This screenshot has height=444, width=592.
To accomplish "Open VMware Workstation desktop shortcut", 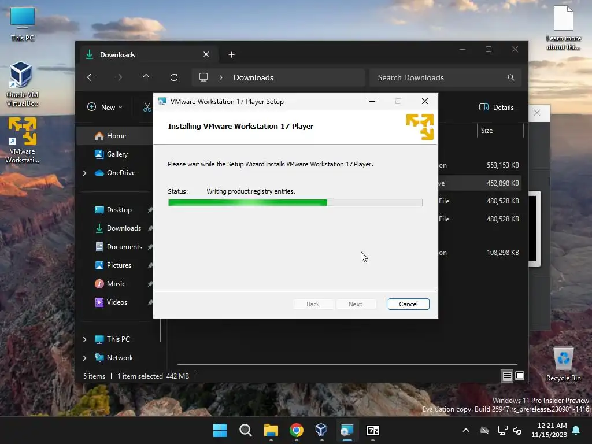I will click(23, 140).
